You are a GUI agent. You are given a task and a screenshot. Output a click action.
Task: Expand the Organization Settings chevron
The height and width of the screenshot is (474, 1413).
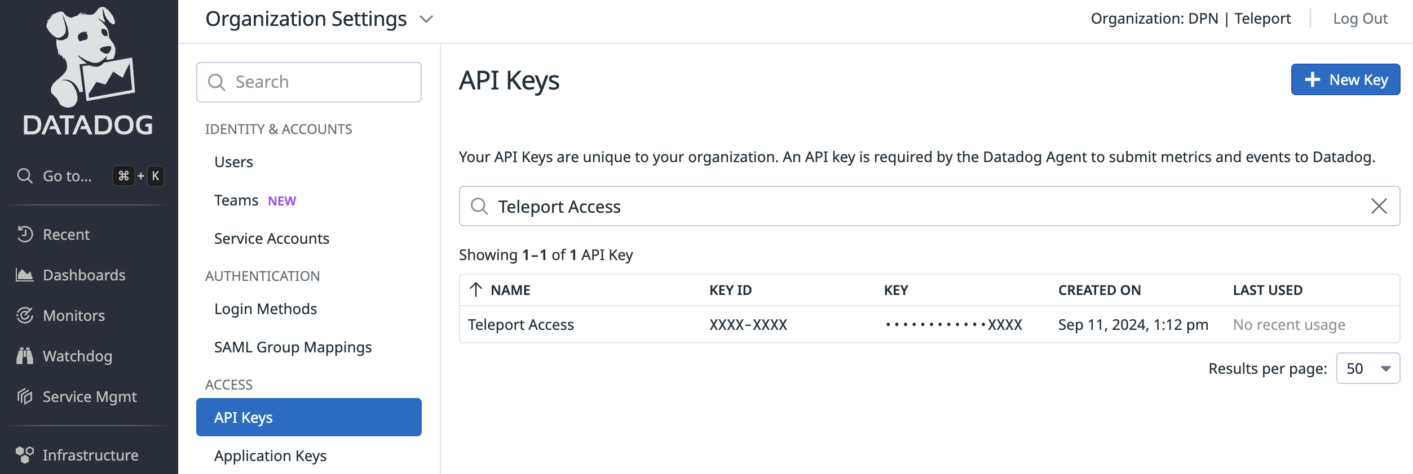[x=427, y=19]
